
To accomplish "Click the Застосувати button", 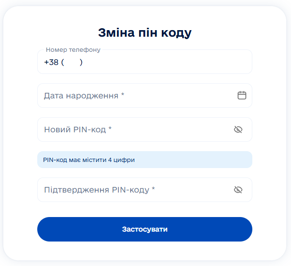I will point(145,229).
